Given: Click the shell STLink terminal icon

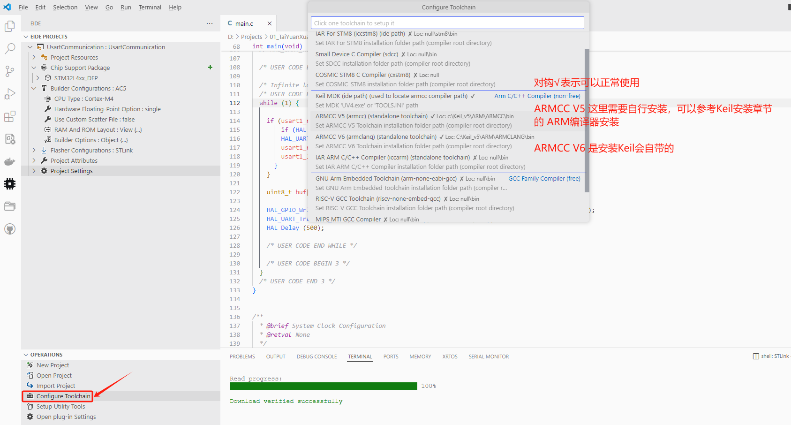Looking at the screenshot, I should (756, 357).
